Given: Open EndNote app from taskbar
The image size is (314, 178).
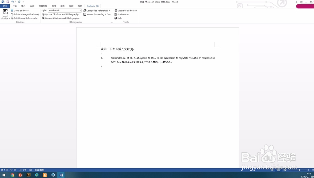Looking at the screenshot, I should [x=53, y=175].
